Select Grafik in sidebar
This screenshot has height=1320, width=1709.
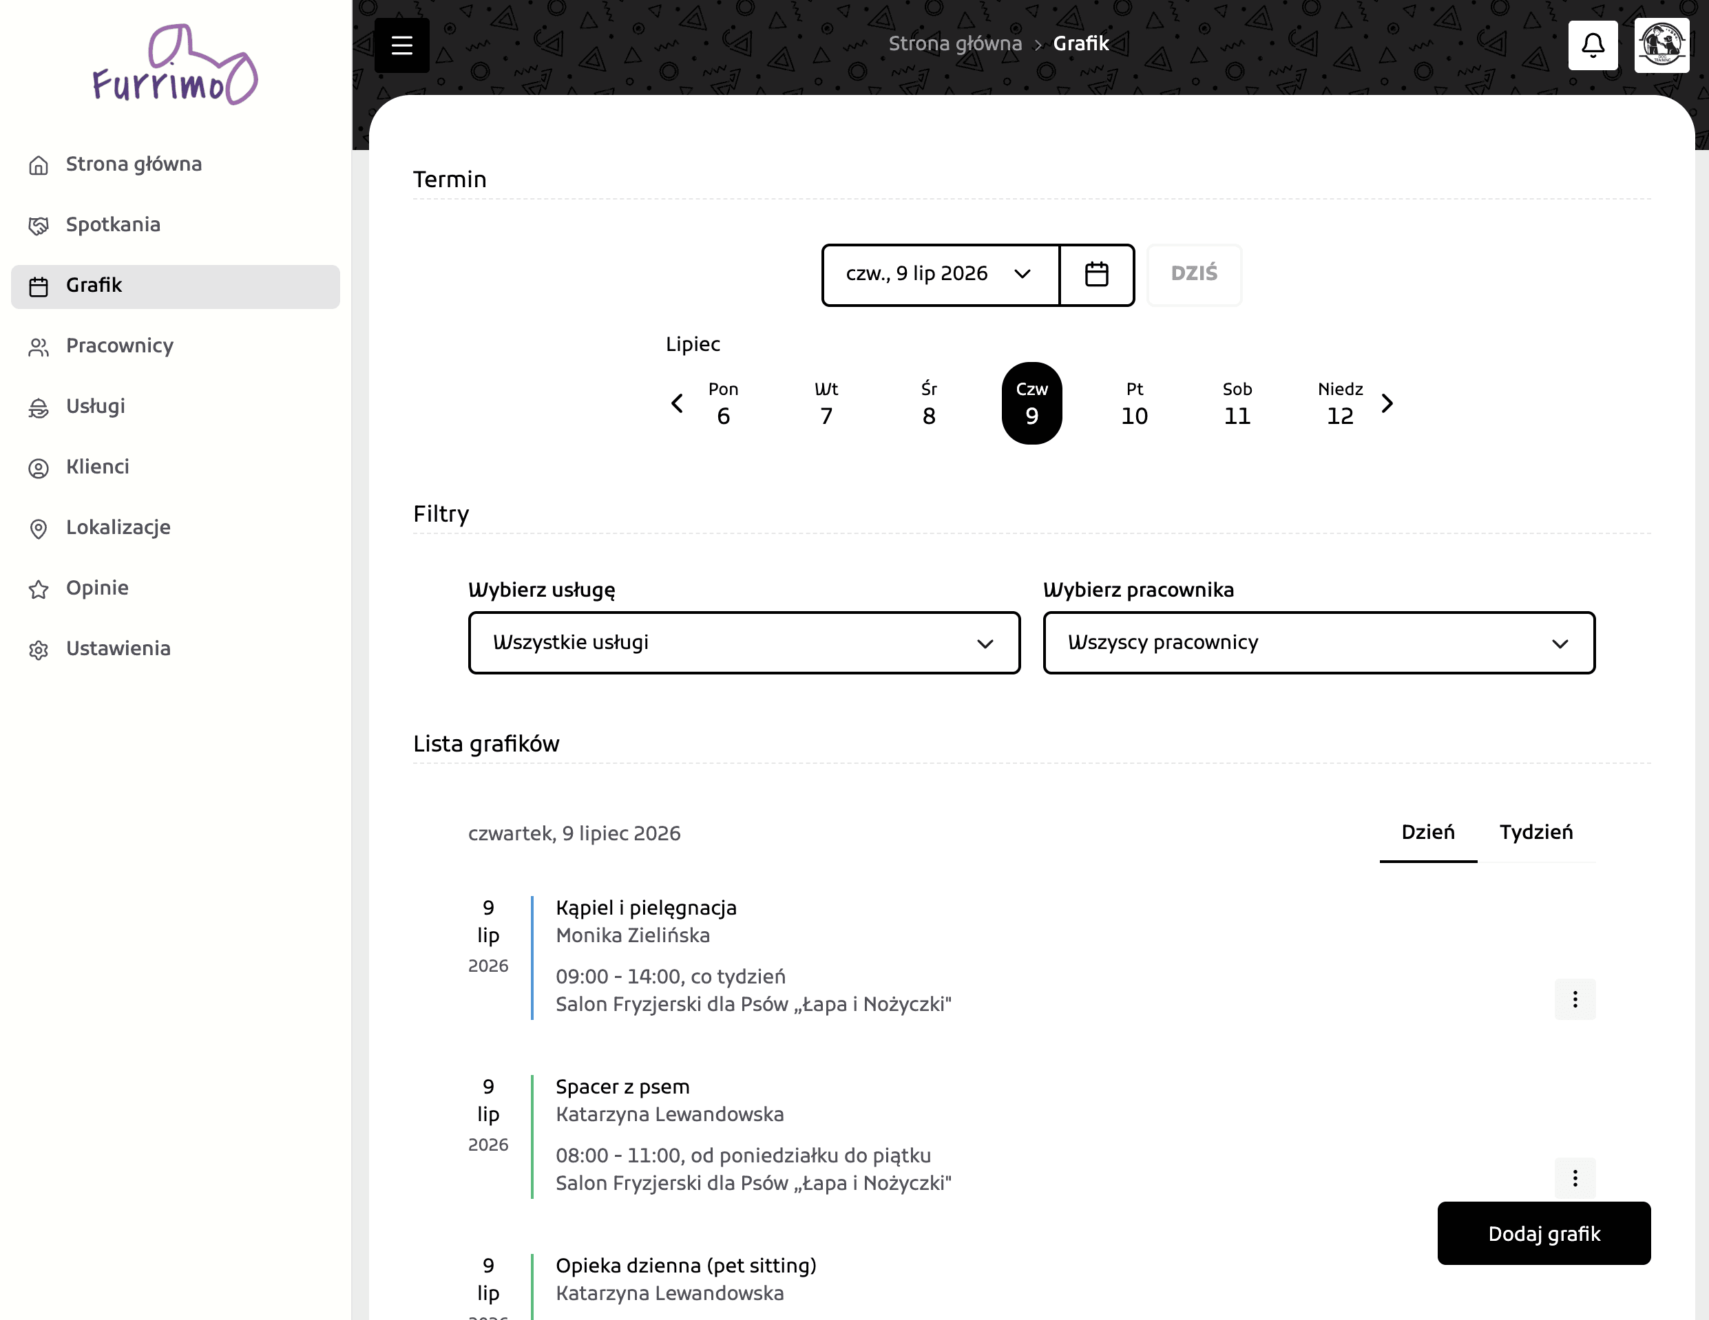tap(176, 286)
